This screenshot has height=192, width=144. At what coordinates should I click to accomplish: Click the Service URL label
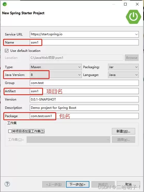pos(14,34)
